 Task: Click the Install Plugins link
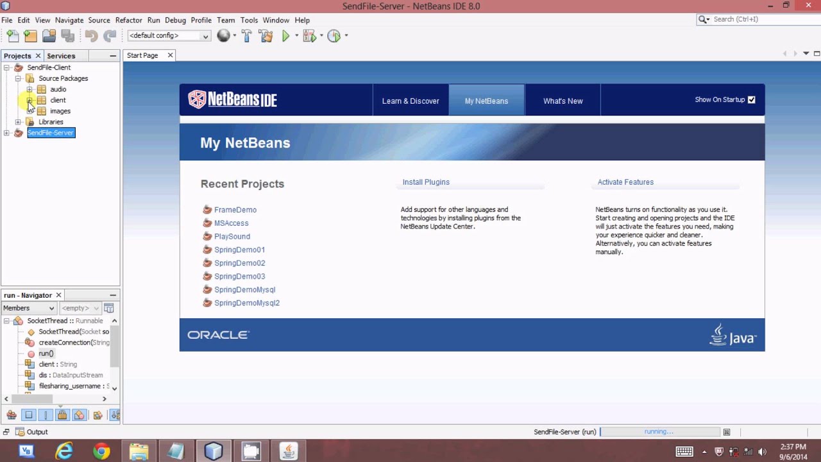click(x=426, y=182)
